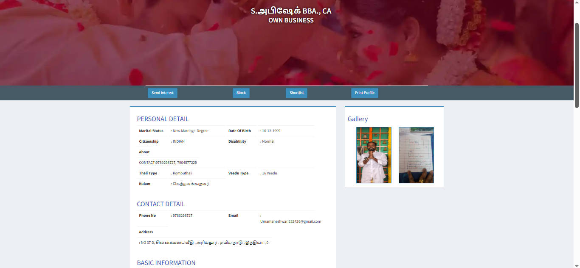This screenshot has height=268, width=580.
Task: Click the Send Interest button
Action: tap(162, 93)
